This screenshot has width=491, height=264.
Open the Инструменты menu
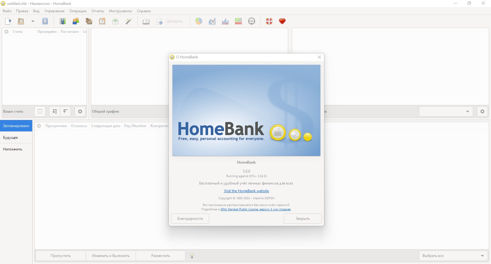[120, 11]
